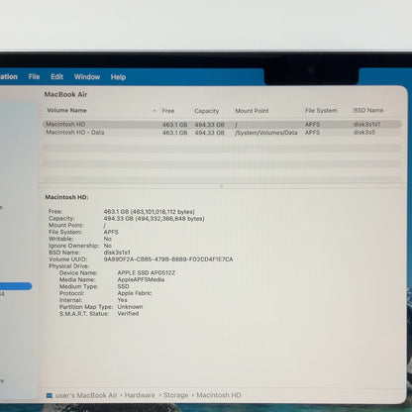
Task: Select the highlighted blue sidebar item
Action: point(16,286)
